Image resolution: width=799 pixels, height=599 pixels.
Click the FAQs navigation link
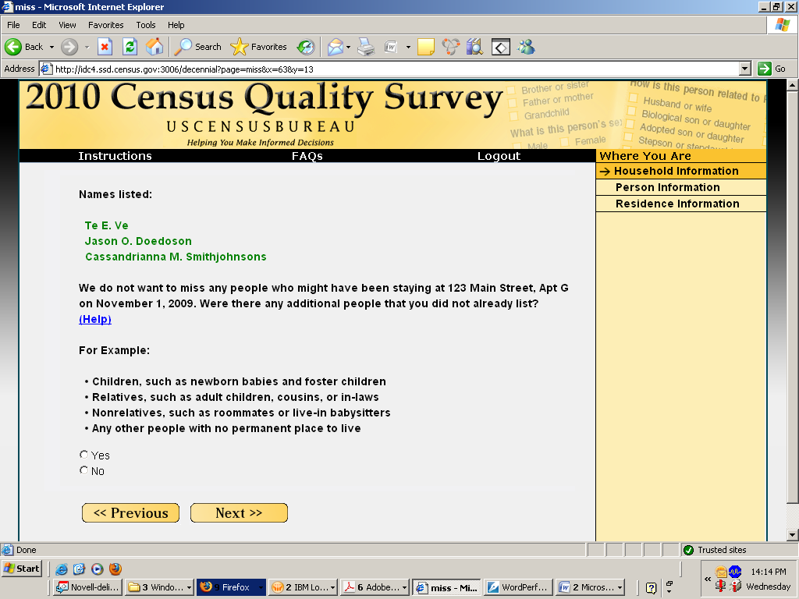click(307, 156)
